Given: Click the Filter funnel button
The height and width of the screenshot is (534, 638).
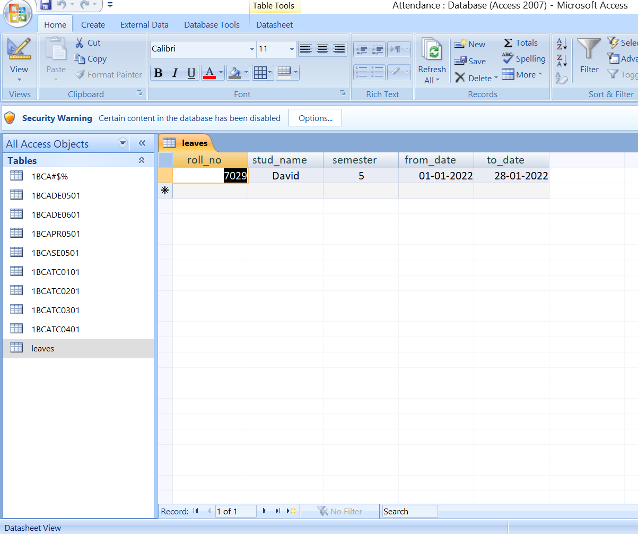Looking at the screenshot, I should [x=589, y=56].
